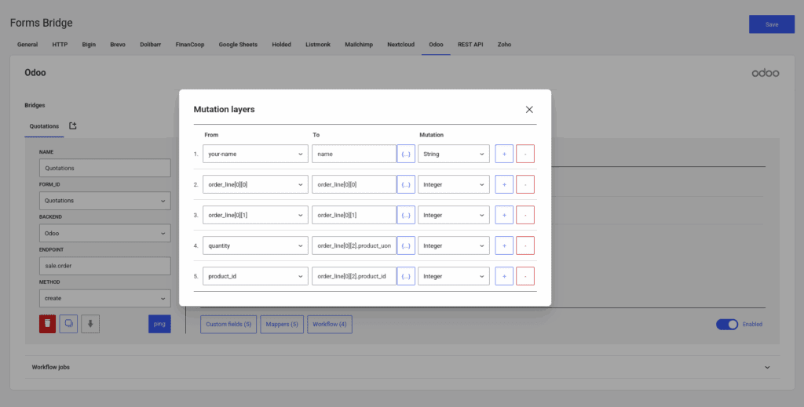Open expression editor for your-name row
Screen dimensions: 804x407
tap(406, 154)
